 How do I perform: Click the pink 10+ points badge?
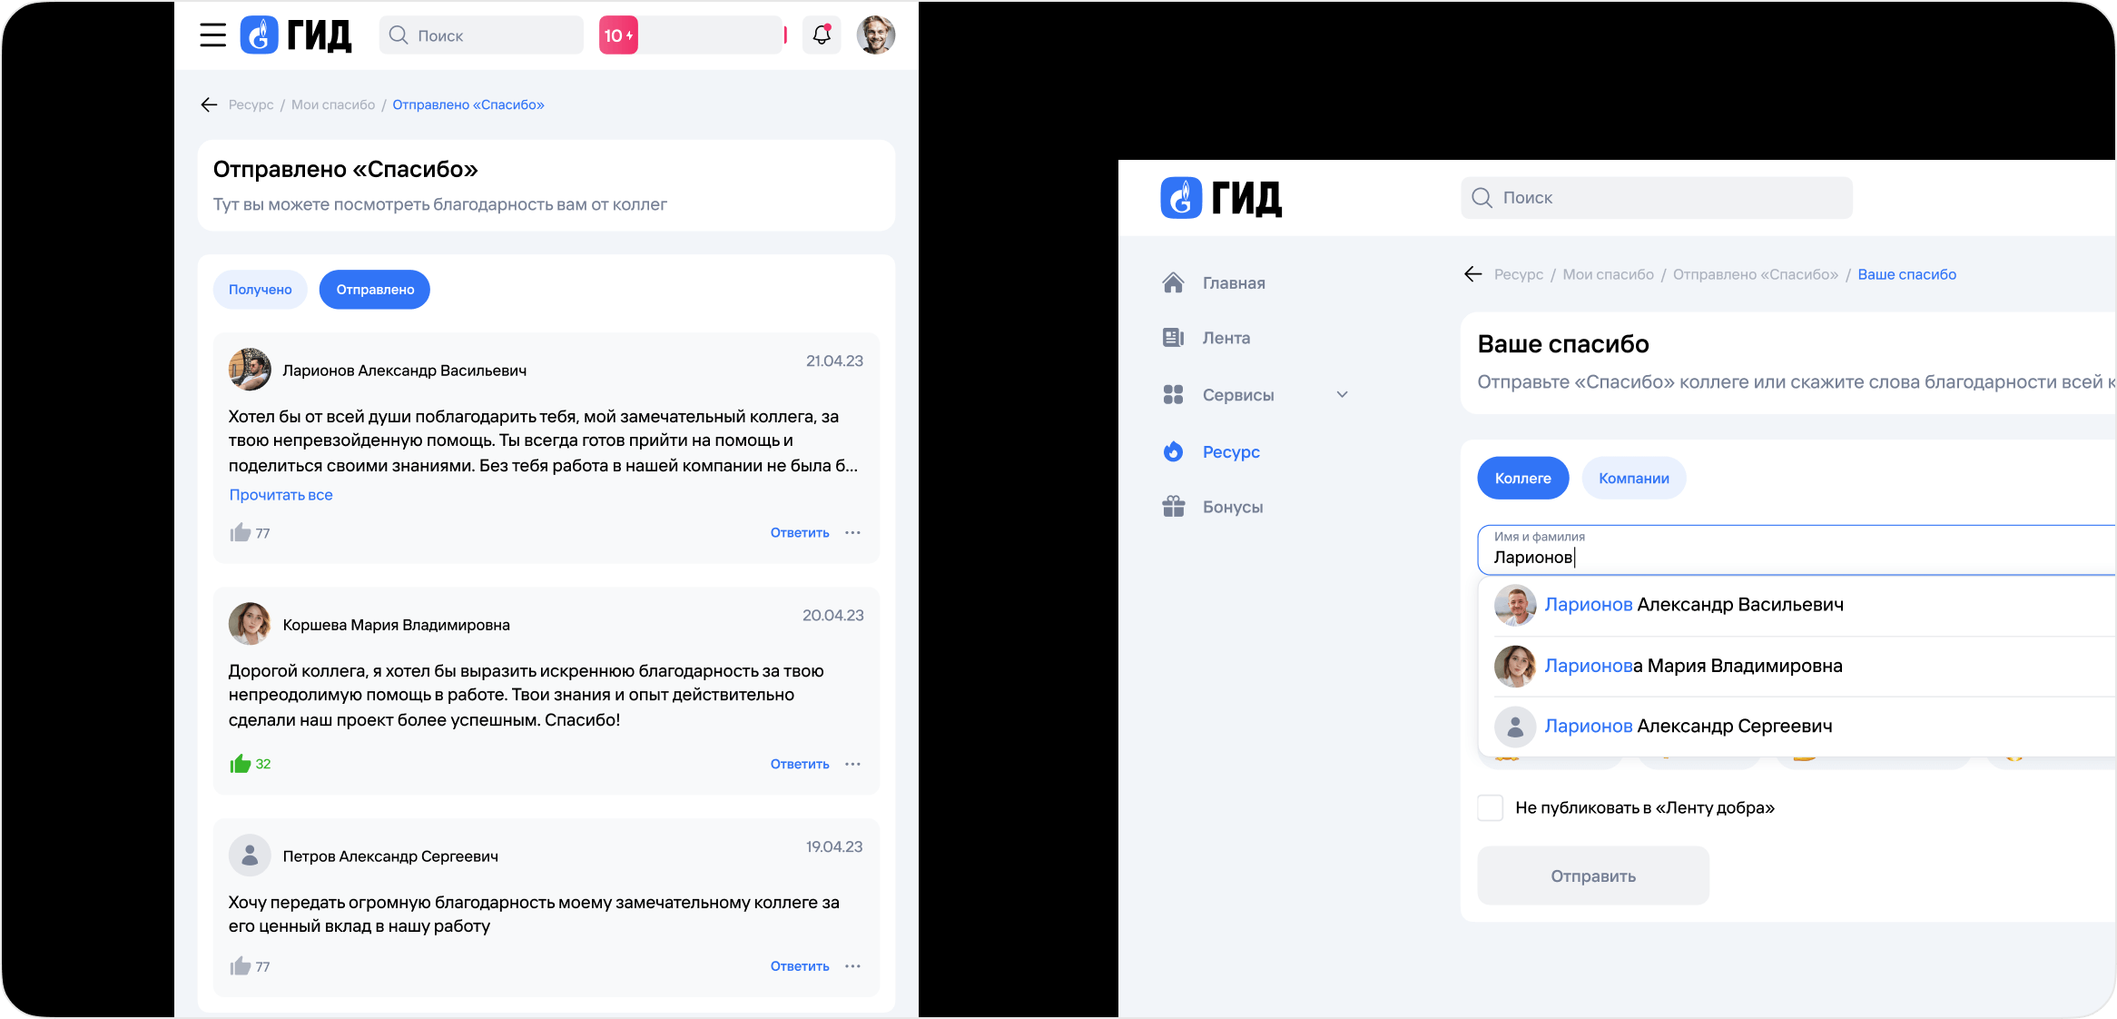618,35
